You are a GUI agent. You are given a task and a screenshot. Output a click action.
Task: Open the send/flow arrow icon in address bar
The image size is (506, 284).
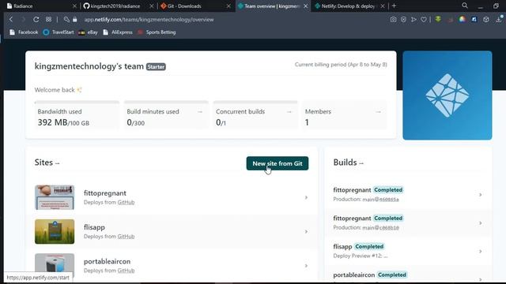click(413, 19)
